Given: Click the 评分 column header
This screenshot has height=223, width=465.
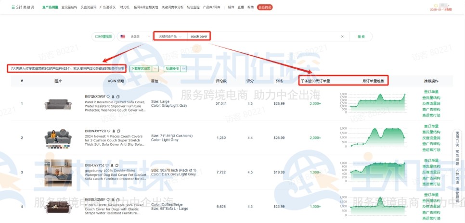Looking at the screenshot, I should (x=250, y=81).
